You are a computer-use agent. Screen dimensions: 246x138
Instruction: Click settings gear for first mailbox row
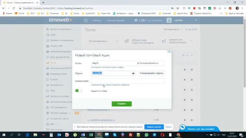click(x=184, y=70)
